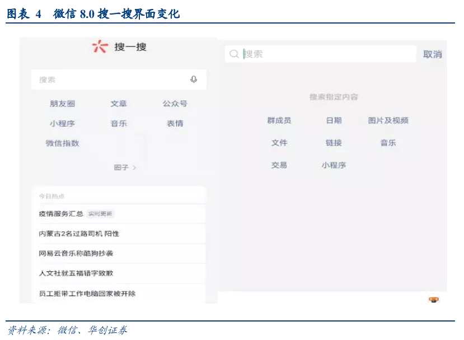Open the 小程序 category on the left panel
Image resolution: width=464 pixels, height=340 pixels.
(x=63, y=123)
